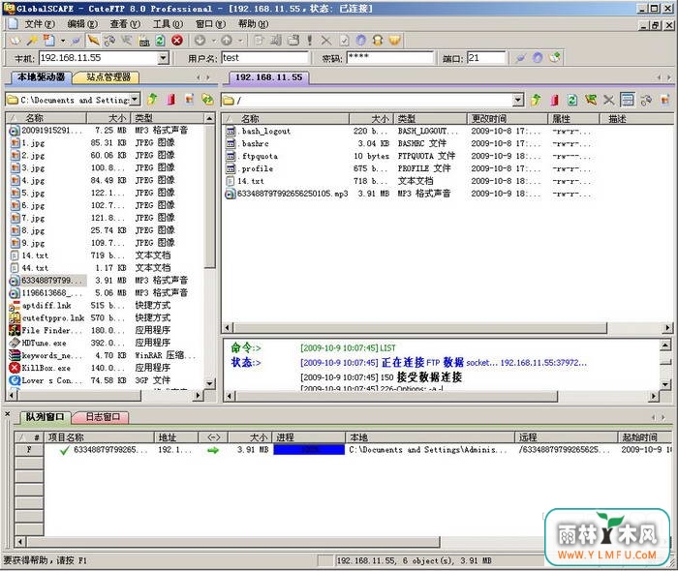Switch to the 日志窗口 tab
The image size is (678, 571).
pos(103,417)
